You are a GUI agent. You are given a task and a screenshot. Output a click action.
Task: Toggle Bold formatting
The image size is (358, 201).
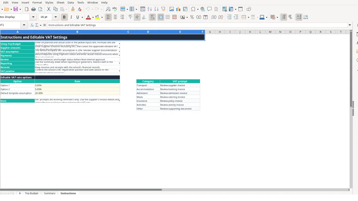64,17
